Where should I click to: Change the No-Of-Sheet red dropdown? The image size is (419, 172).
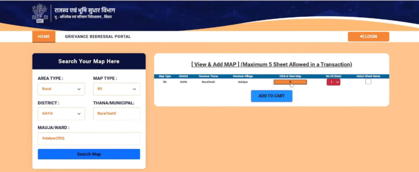pos(333,82)
